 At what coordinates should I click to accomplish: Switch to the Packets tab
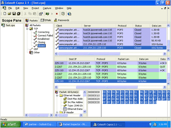(x=32, y=20)
